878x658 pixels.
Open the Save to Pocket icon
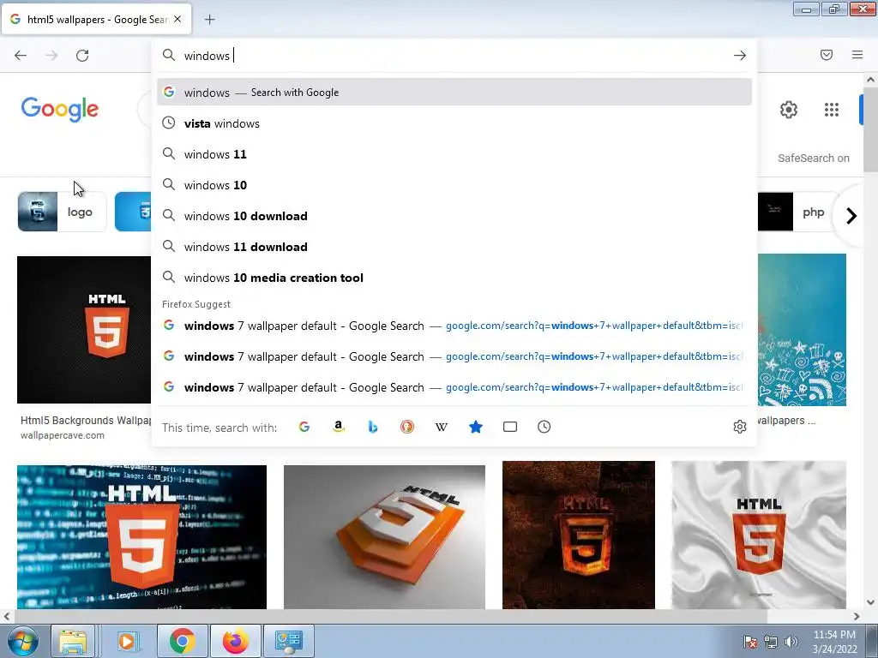coord(827,55)
